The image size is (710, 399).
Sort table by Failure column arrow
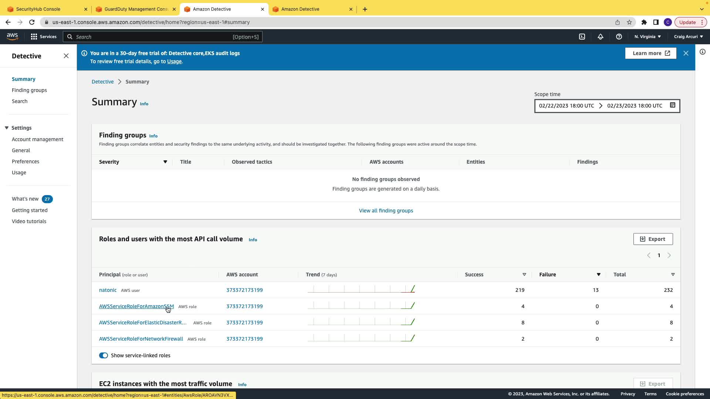coord(598,274)
